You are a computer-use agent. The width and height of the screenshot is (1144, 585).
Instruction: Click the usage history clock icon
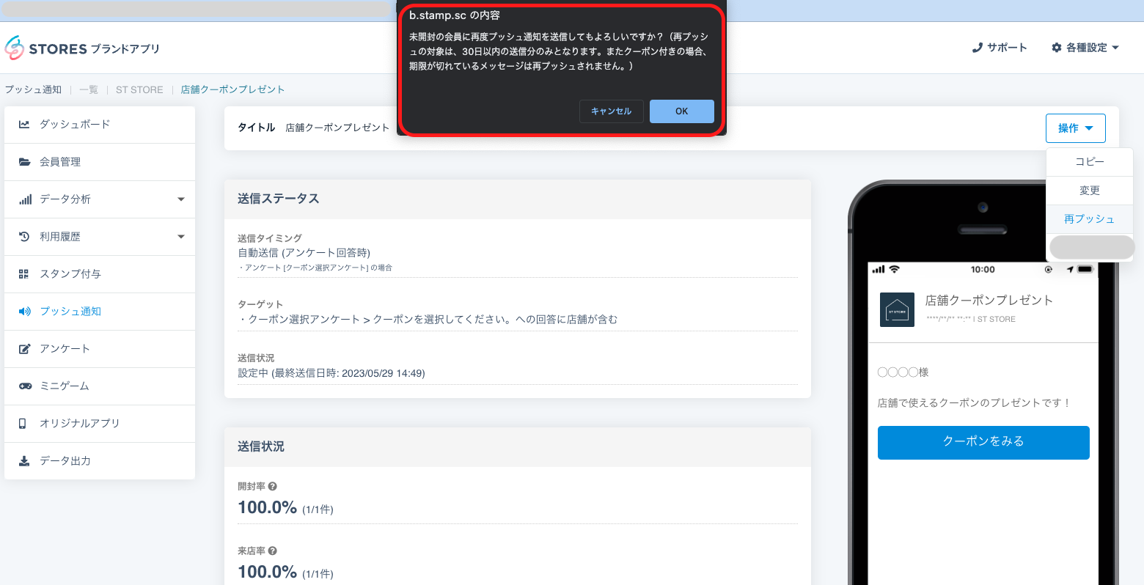click(x=24, y=237)
